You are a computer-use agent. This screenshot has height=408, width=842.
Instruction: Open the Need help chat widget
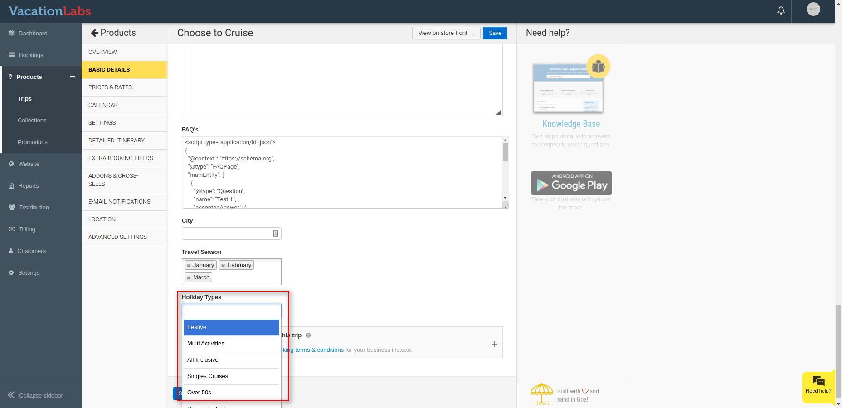pos(818,385)
